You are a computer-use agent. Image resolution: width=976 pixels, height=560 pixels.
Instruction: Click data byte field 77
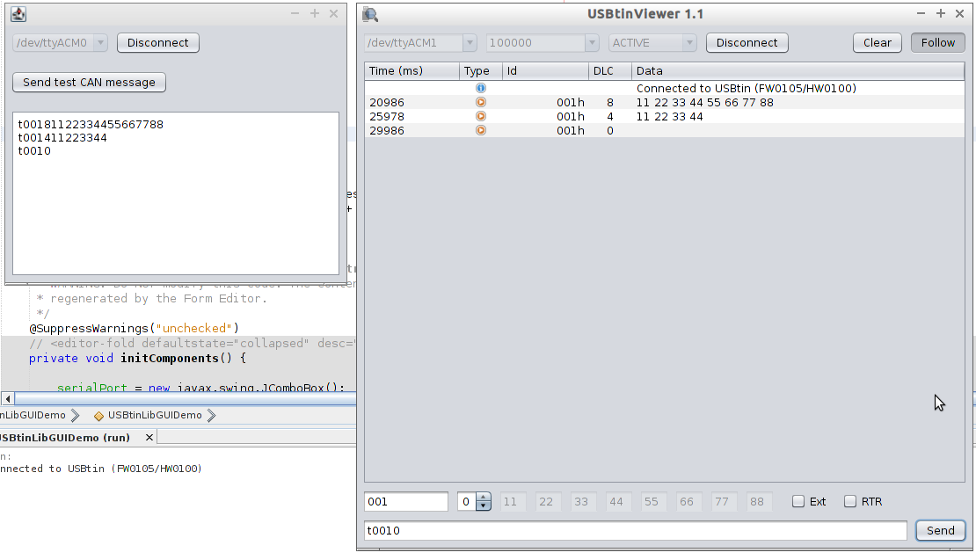[724, 501]
